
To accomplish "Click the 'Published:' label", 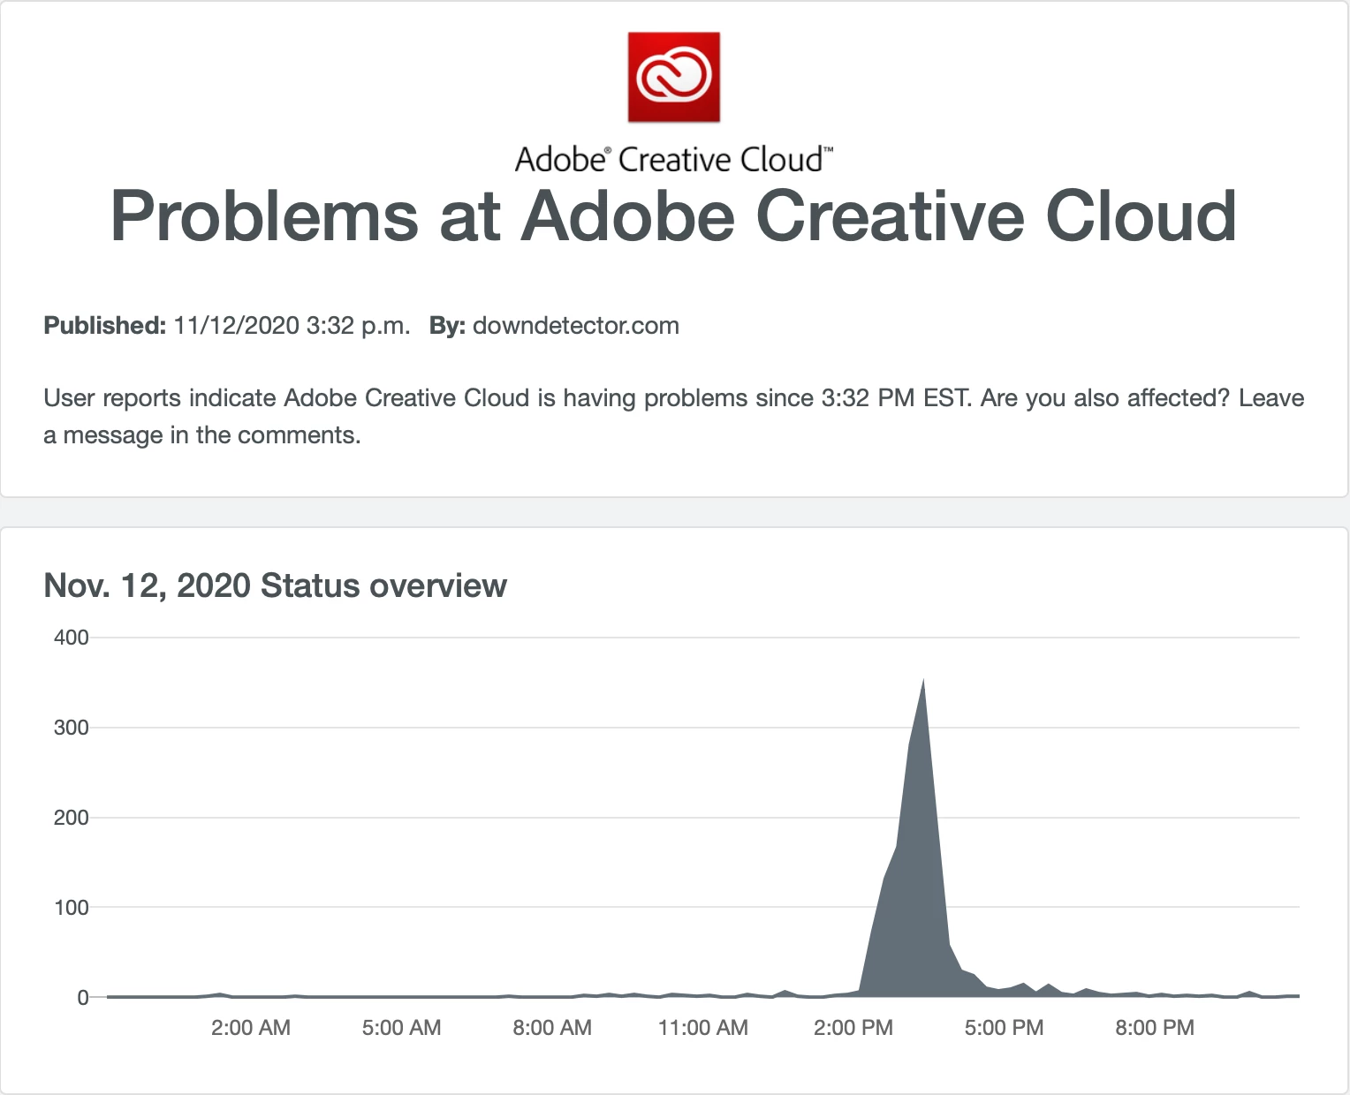I will 104,326.
